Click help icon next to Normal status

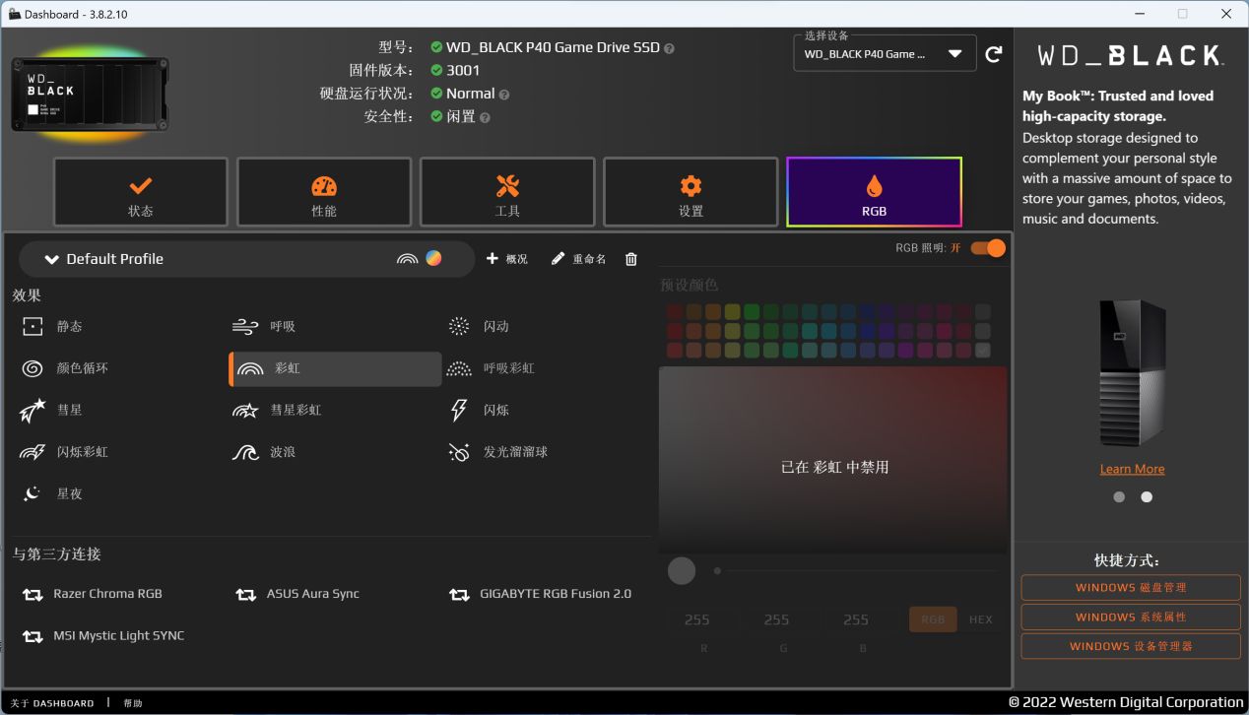504,95
